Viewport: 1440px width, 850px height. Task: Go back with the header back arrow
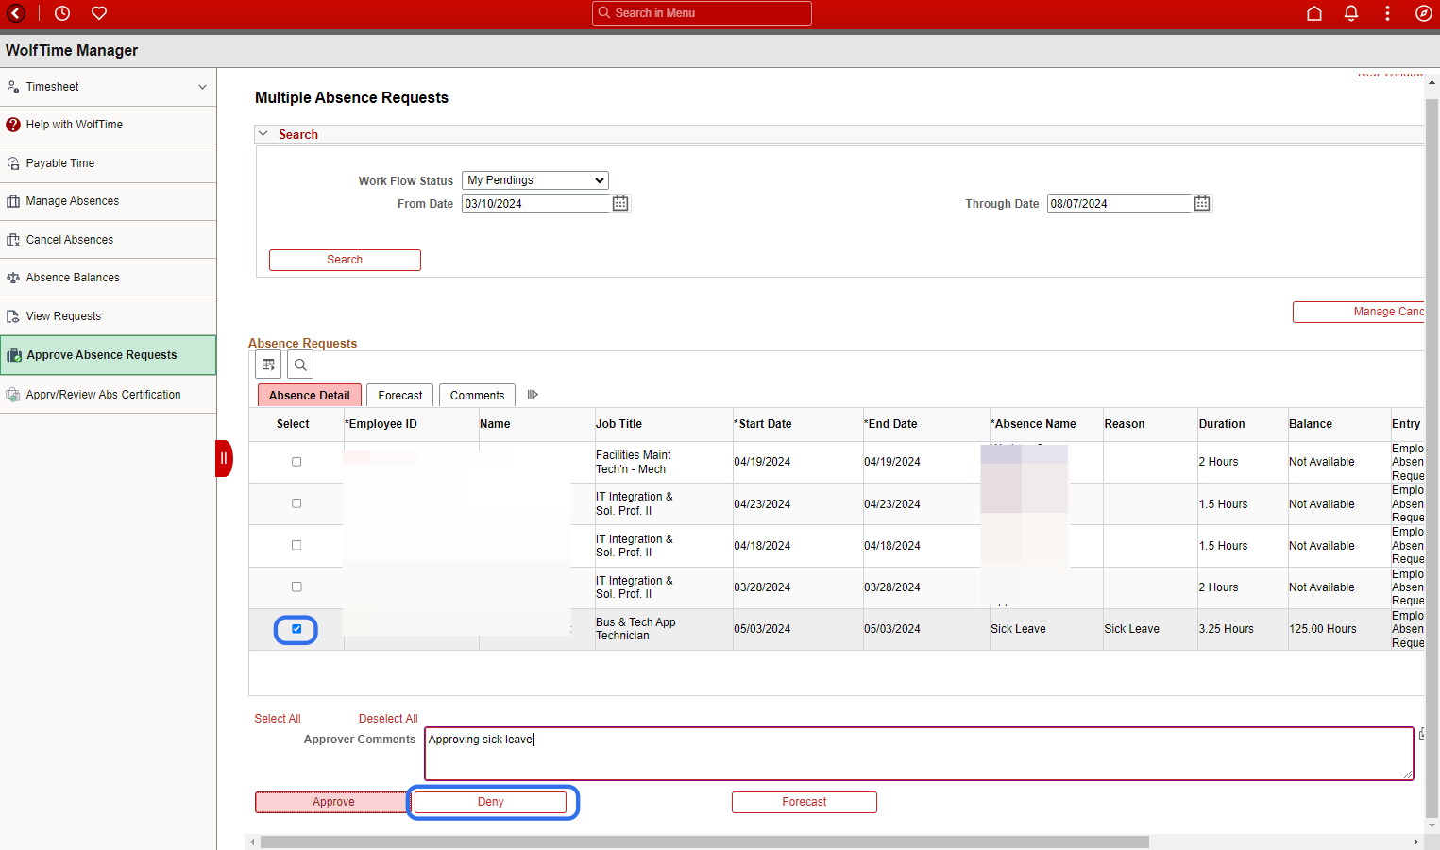16,13
